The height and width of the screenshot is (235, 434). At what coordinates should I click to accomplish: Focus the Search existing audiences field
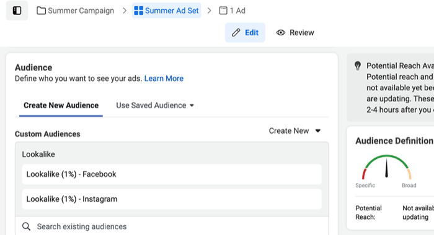172,226
